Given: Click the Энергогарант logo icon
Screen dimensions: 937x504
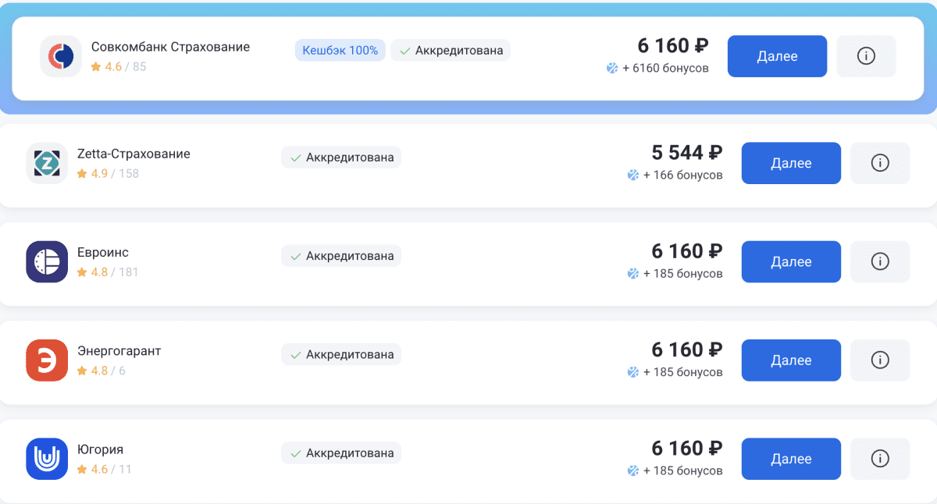Looking at the screenshot, I should 47,360.
